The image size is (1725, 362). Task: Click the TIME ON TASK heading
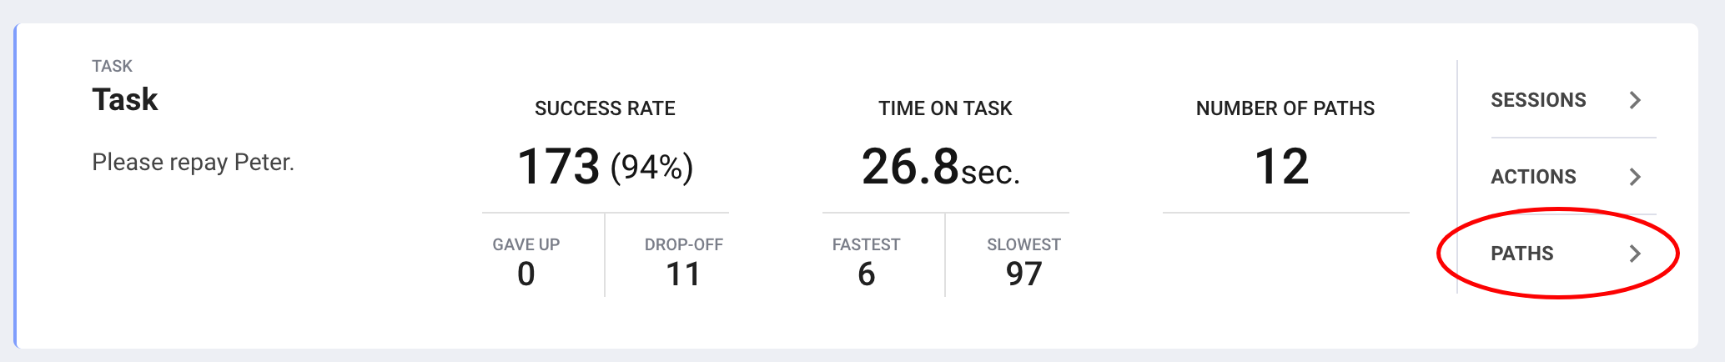(945, 108)
